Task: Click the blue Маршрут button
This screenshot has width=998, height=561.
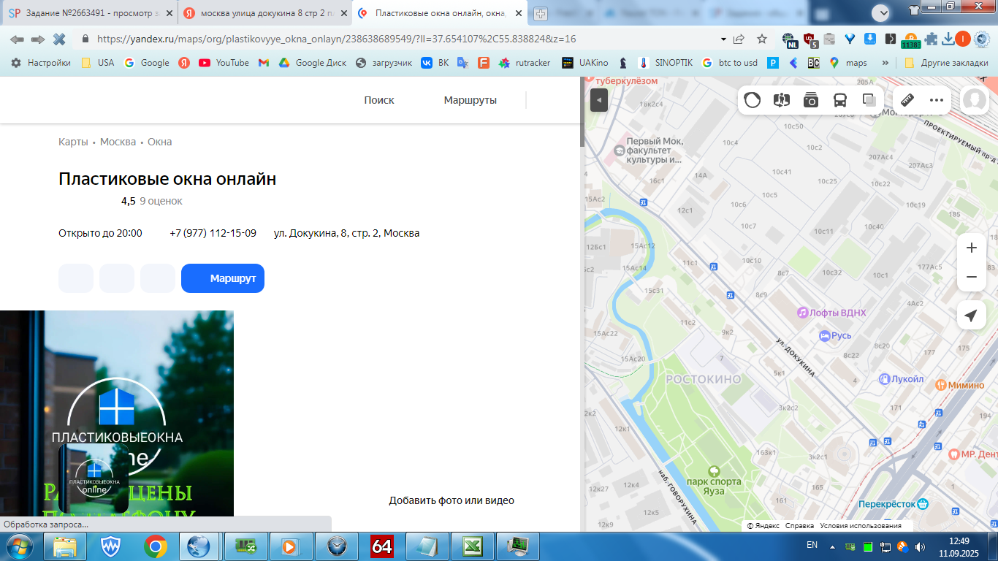Action: coord(223,278)
